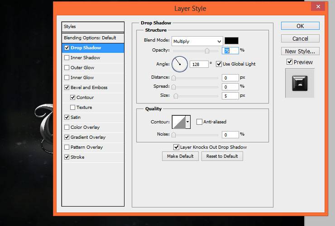
Task: Click the Opacity slider handle
Action: click(207, 51)
